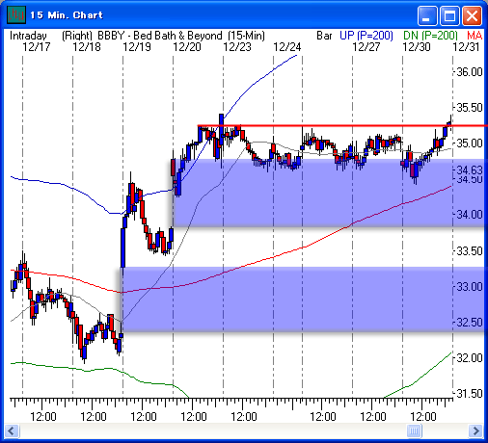Click the 12/27 date marker
Screen dimensions: 488x443
366,47
